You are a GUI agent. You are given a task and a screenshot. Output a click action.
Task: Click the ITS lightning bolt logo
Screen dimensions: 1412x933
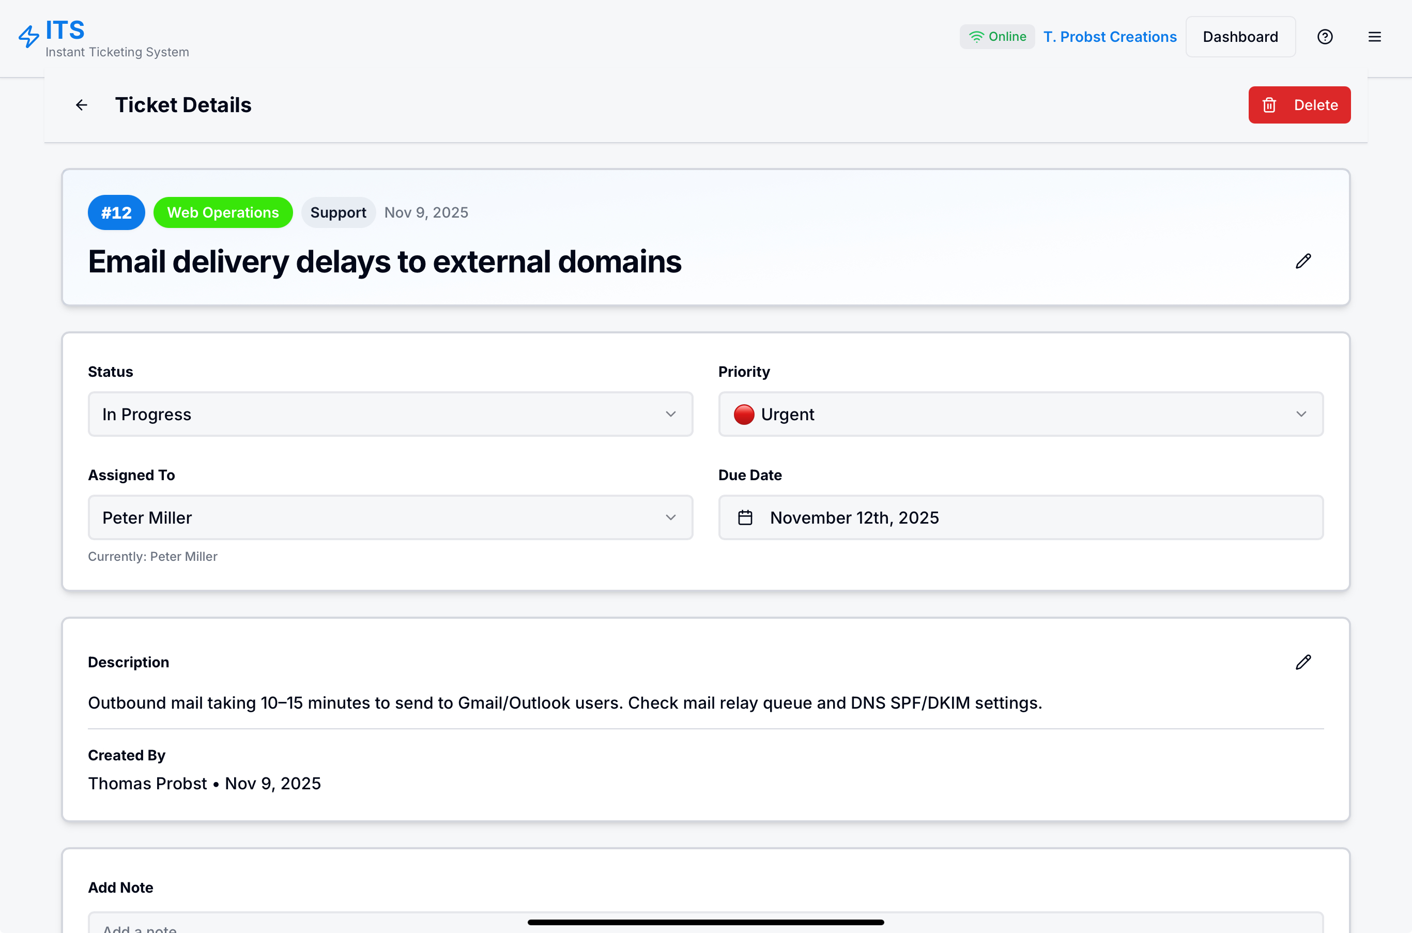[28, 36]
